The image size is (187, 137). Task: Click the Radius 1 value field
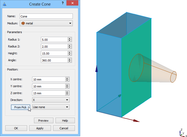coord(54,39)
